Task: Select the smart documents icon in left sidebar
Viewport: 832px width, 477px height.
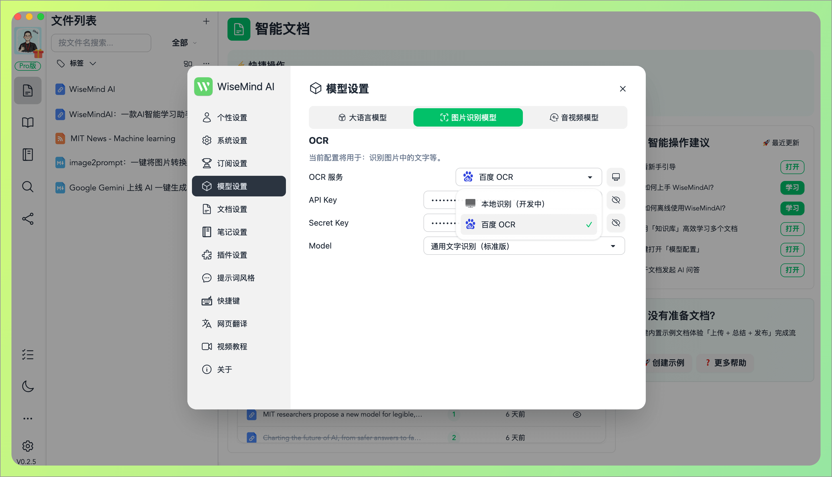Action: (x=28, y=90)
